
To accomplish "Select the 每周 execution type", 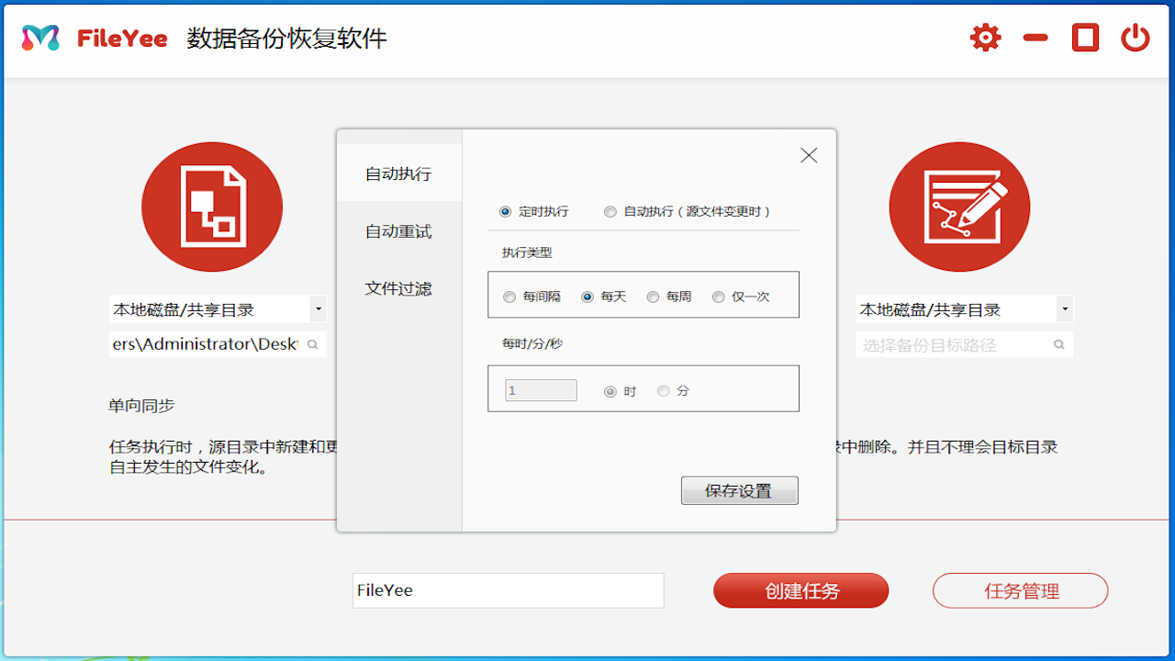I will [x=653, y=296].
